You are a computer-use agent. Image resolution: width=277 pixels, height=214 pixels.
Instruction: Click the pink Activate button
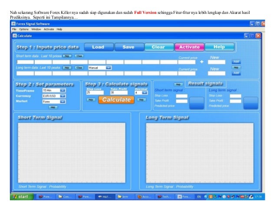[189, 47]
